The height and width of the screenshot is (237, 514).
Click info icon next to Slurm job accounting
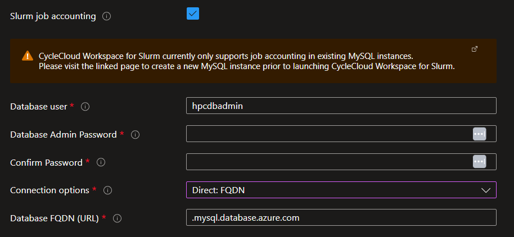(x=107, y=16)
